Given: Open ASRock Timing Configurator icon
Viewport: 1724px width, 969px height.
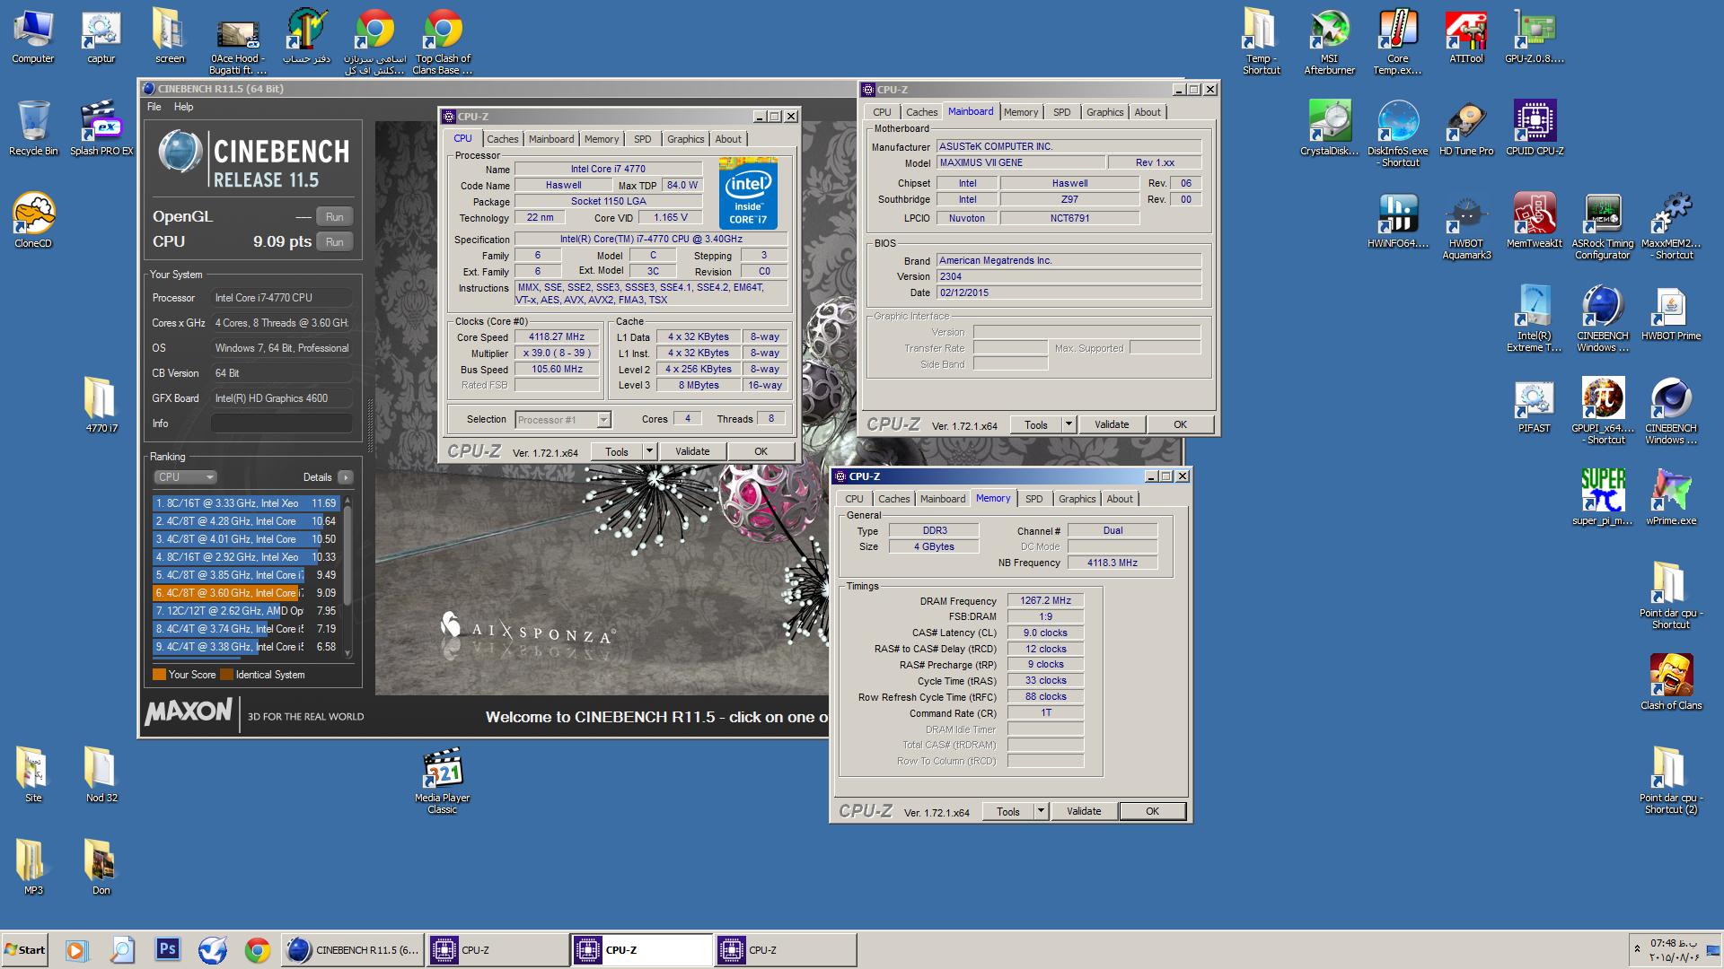Looking at the screenshot, I should pos(1602,225).
